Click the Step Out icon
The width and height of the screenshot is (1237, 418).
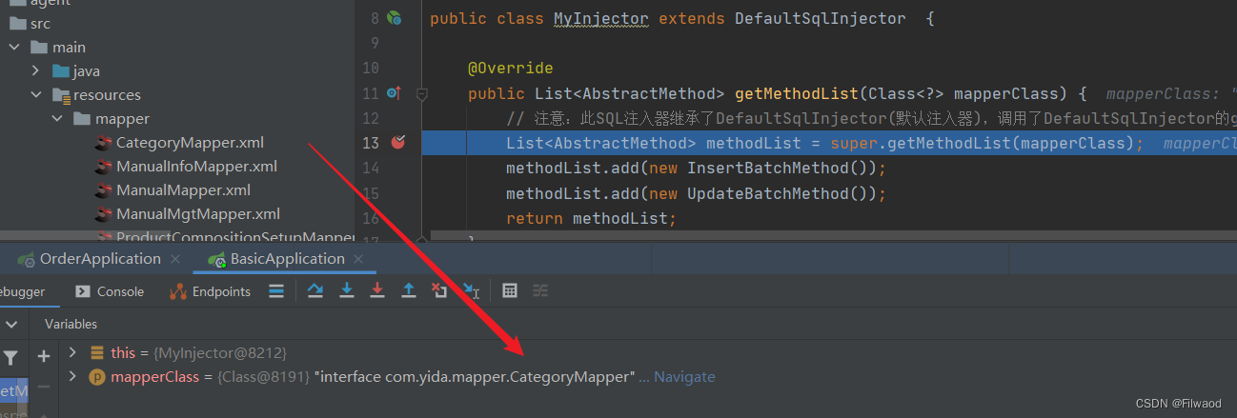409,290
